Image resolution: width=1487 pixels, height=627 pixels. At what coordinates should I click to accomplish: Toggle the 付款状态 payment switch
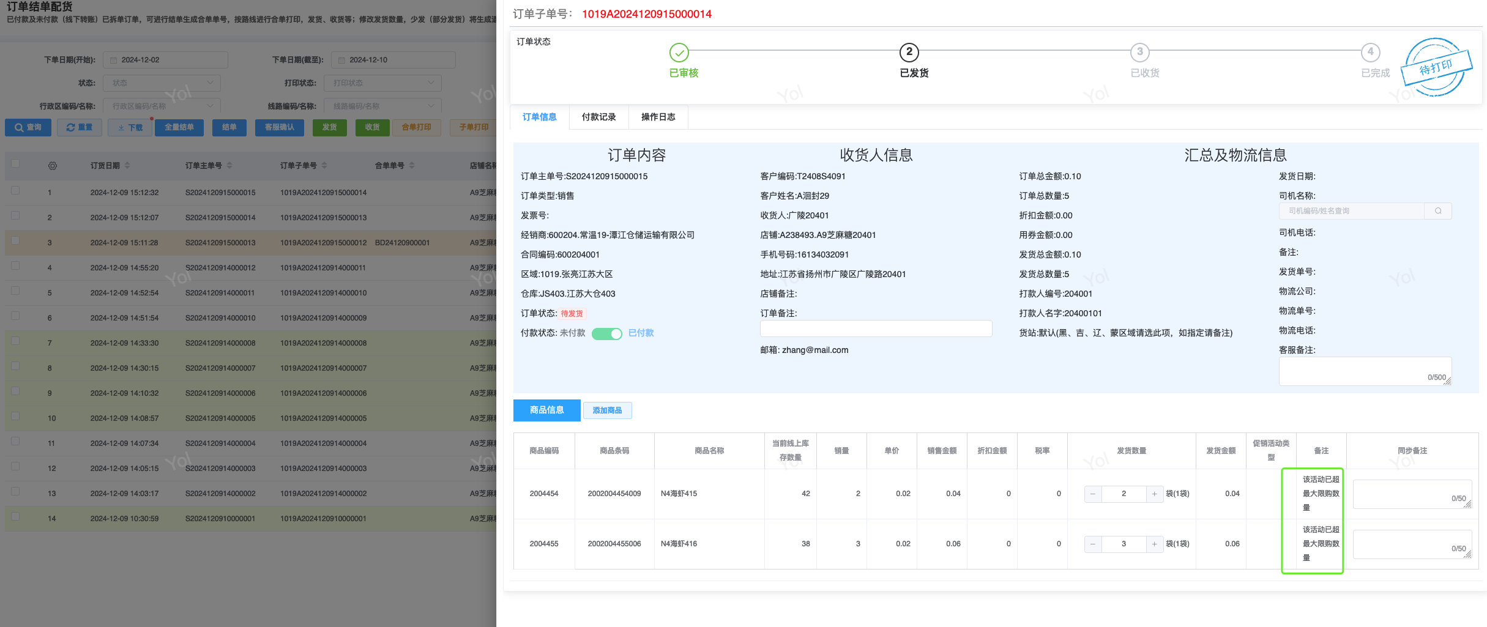point(606,333)
